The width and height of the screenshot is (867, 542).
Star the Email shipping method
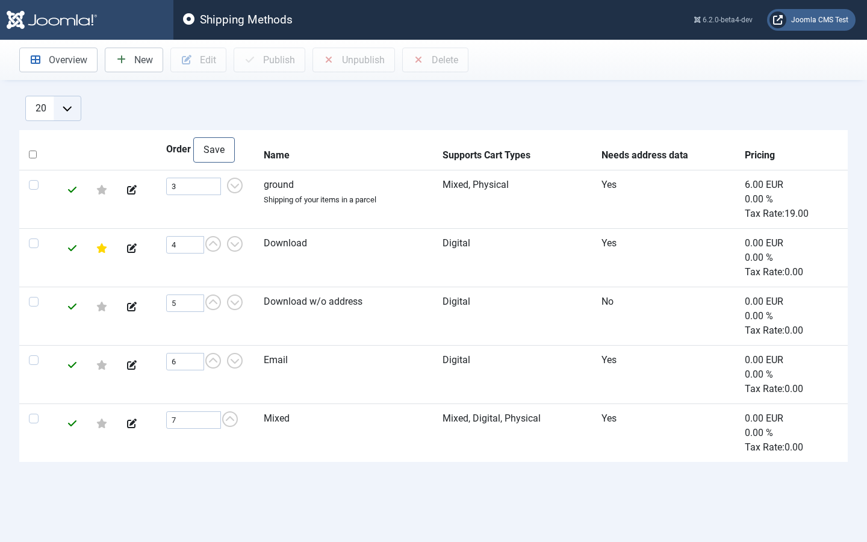pos(102,365)
